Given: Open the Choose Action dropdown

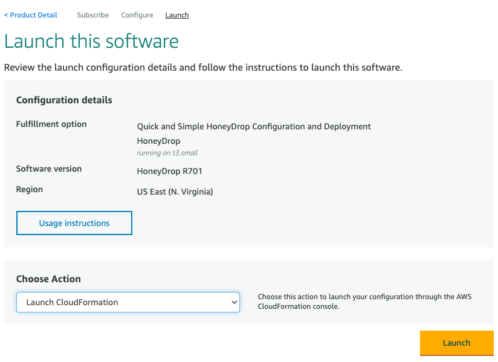Looking at the screenshot, I should [x=128, y=302].
